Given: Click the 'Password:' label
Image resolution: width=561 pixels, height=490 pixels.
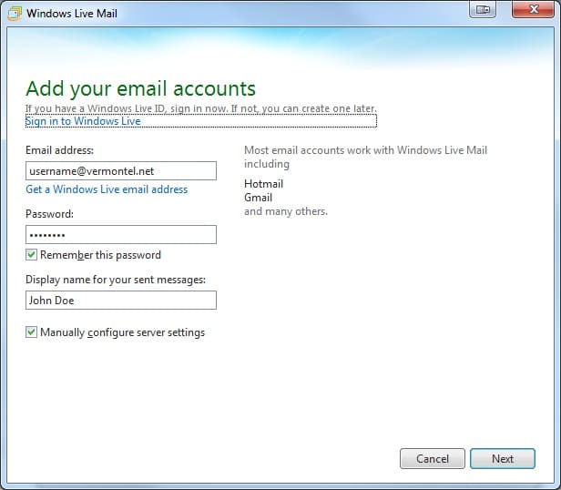Looking at the screenshot, I should (49, 214).
